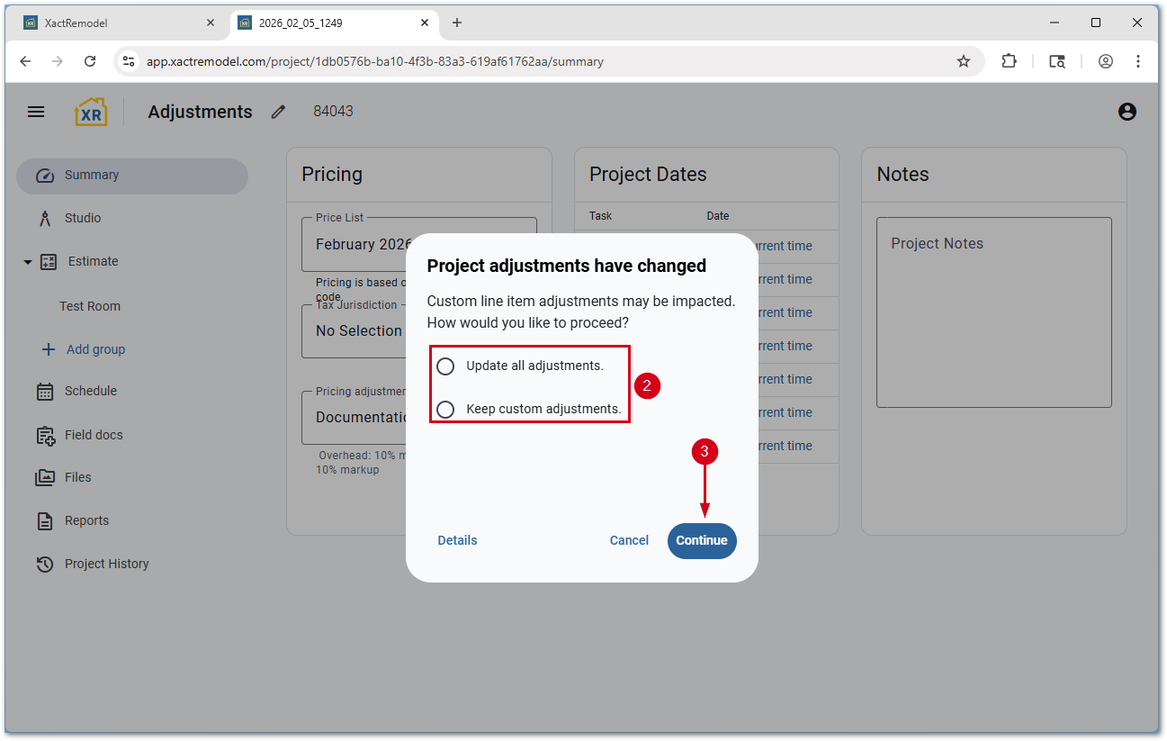Screen dimensions: 1167x741
Task: Toggle the navigation hamburger menu
Action: coord(36,112)
